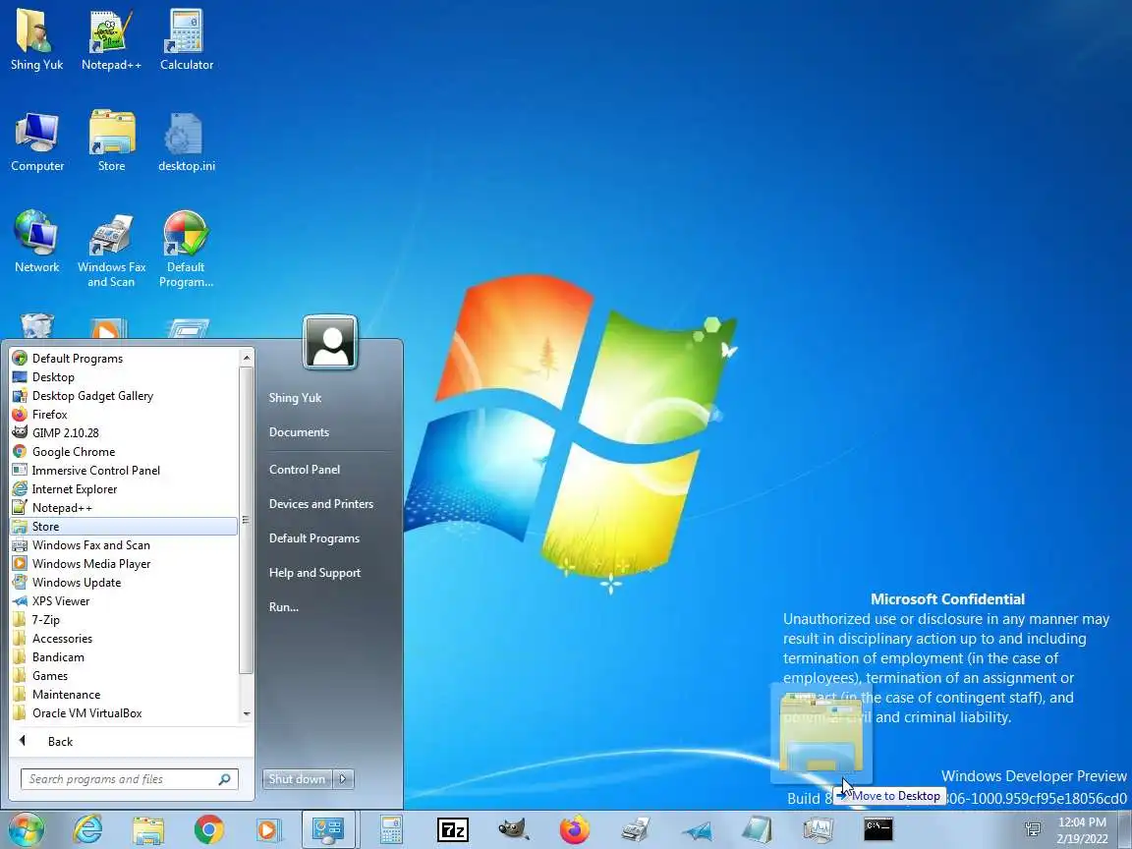Click the taskbar clock showing 12:04 PM
Viewport: 1132px width, 849px height.
1082,829
